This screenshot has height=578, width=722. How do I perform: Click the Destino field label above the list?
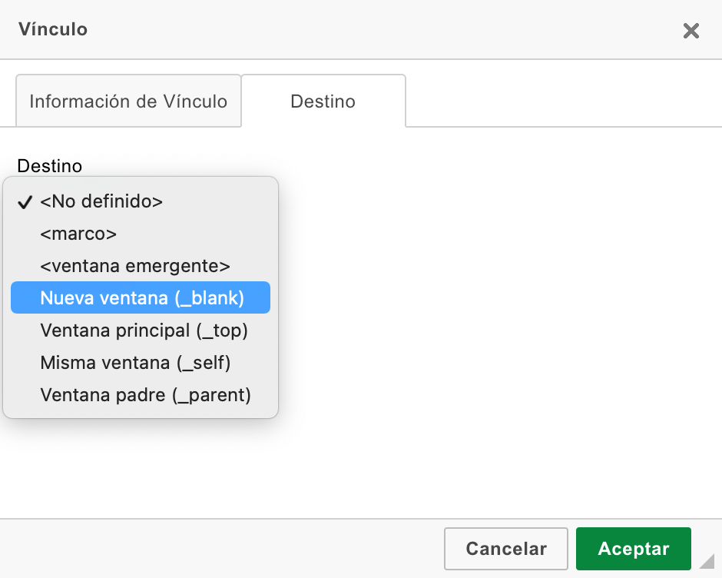point(50,166)
